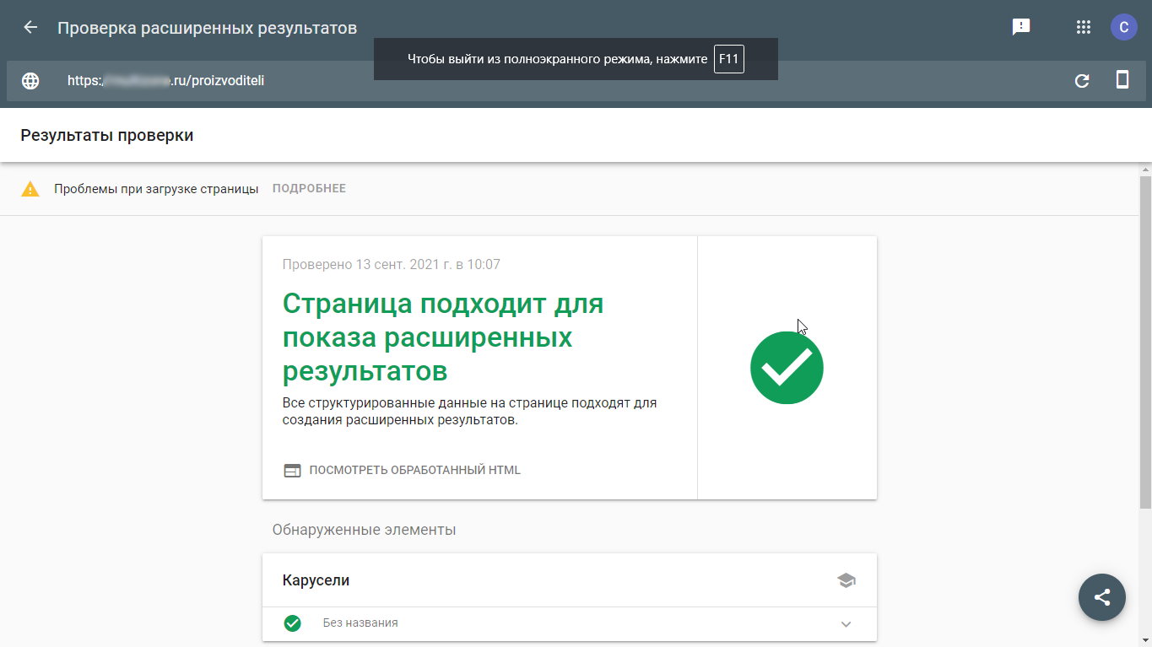Click the small green status check

click(x=293, y=623)
